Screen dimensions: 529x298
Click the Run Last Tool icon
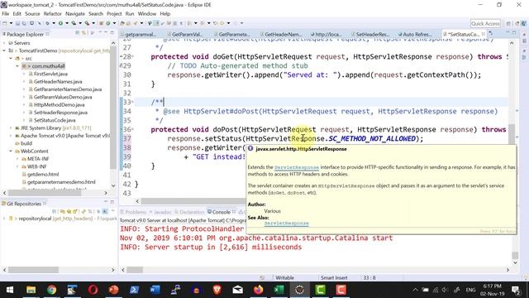coord(87,23)
